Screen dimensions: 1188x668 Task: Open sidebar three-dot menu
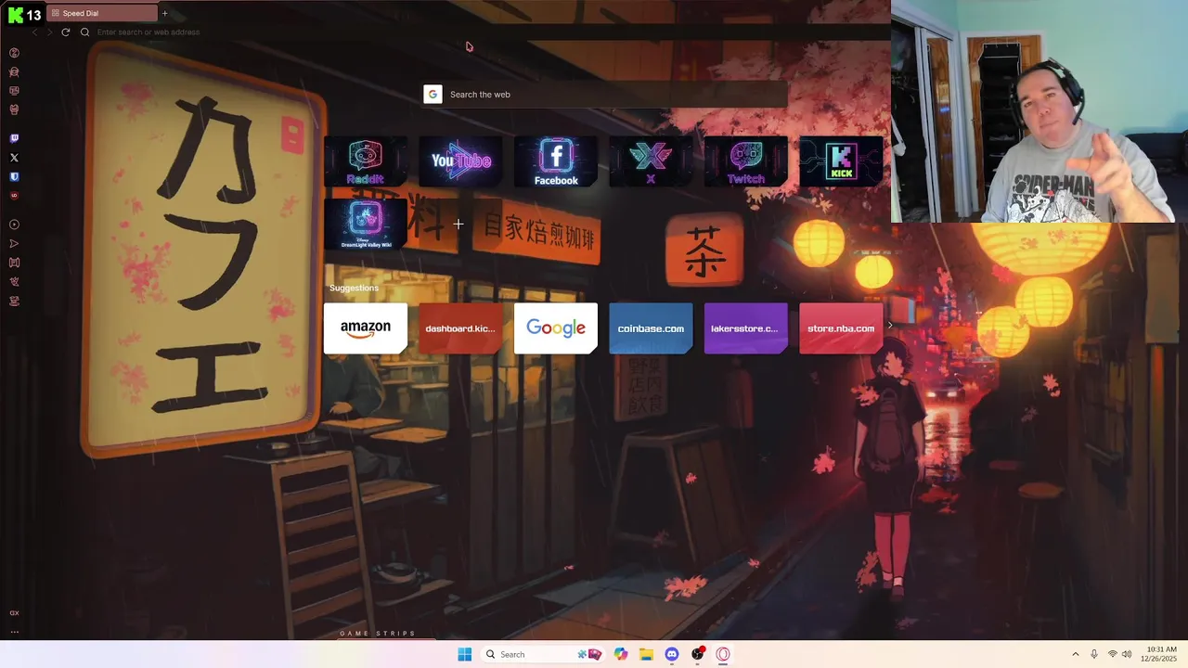(x=14, y=632)
